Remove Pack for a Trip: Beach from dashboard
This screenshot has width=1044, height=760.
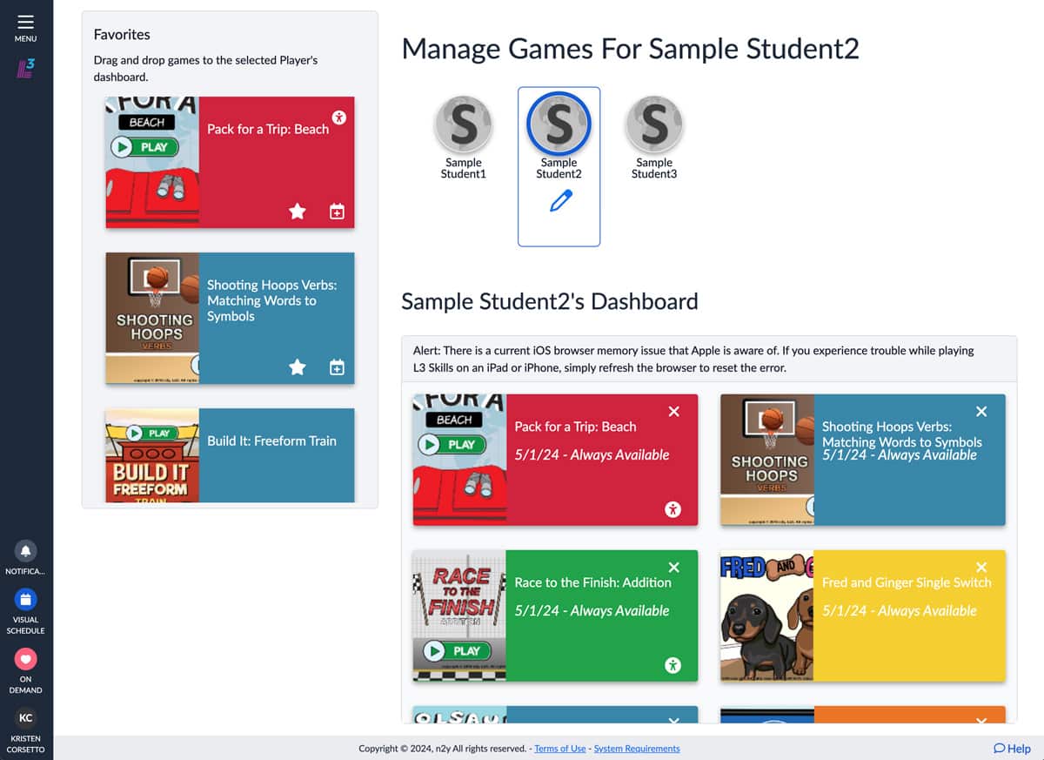point(673,412)
